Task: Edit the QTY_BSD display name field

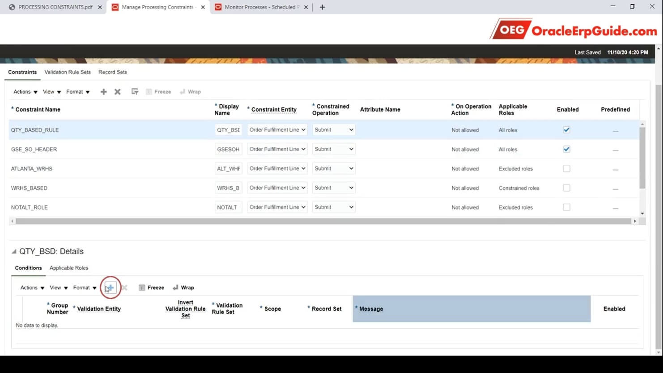Action: [228, 130]
